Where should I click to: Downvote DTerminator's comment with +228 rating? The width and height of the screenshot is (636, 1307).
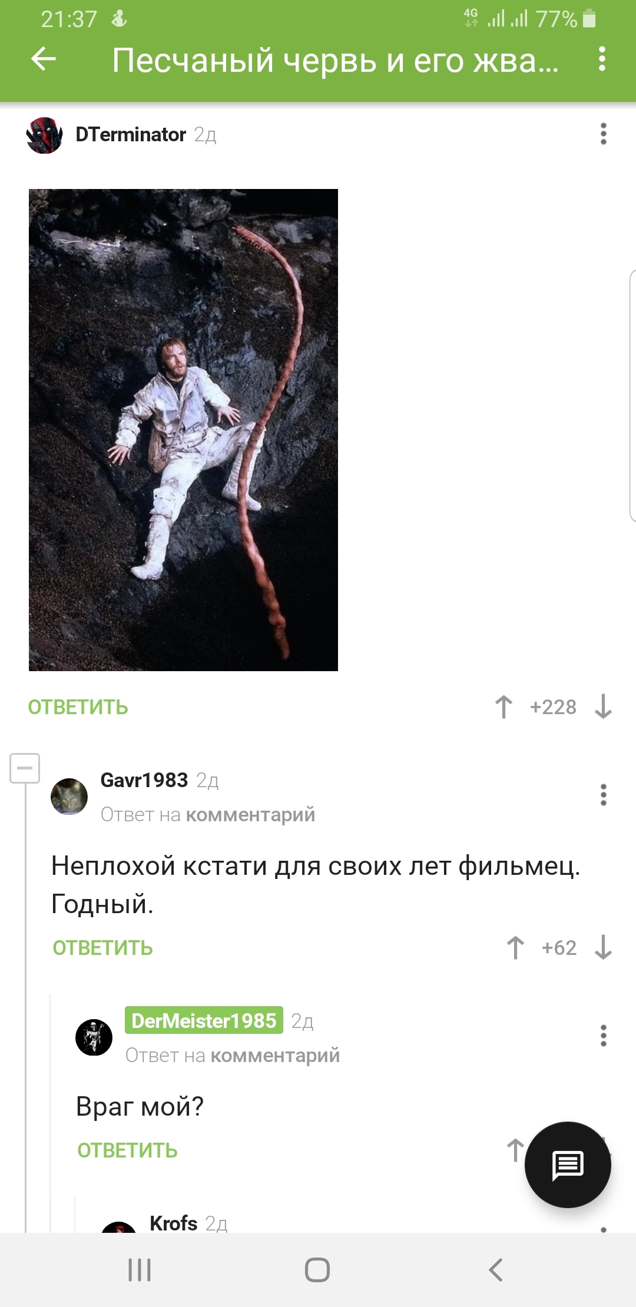pos(604,706)
